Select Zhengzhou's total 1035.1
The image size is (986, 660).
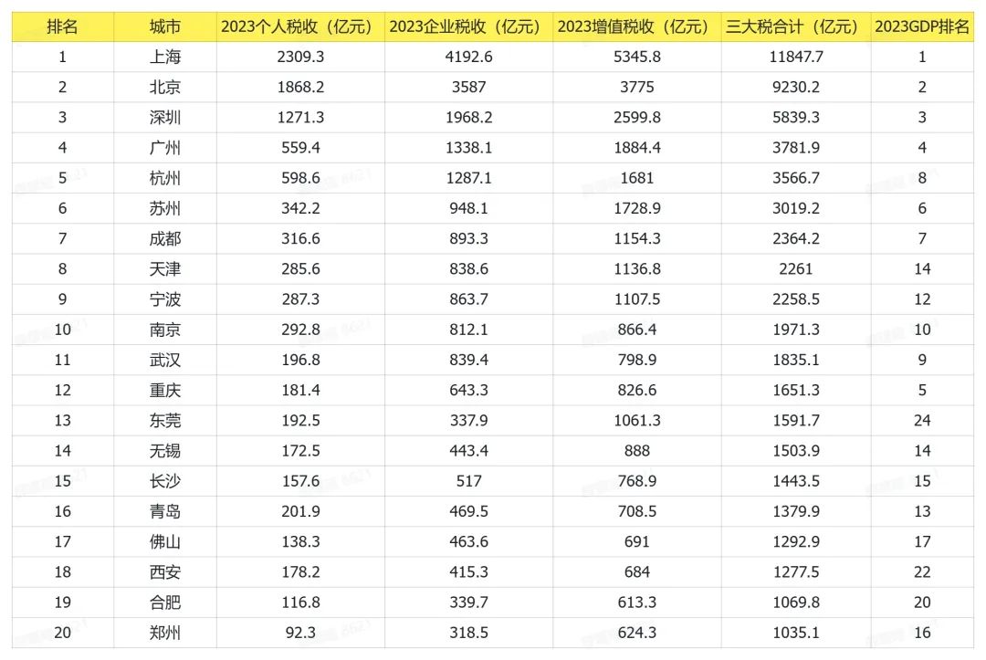pyautogui.click(x=796, y=633)
